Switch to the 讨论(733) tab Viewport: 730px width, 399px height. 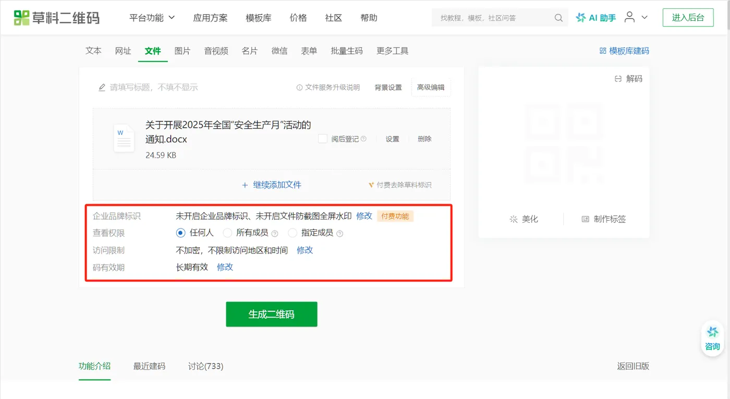coord(206,366)
